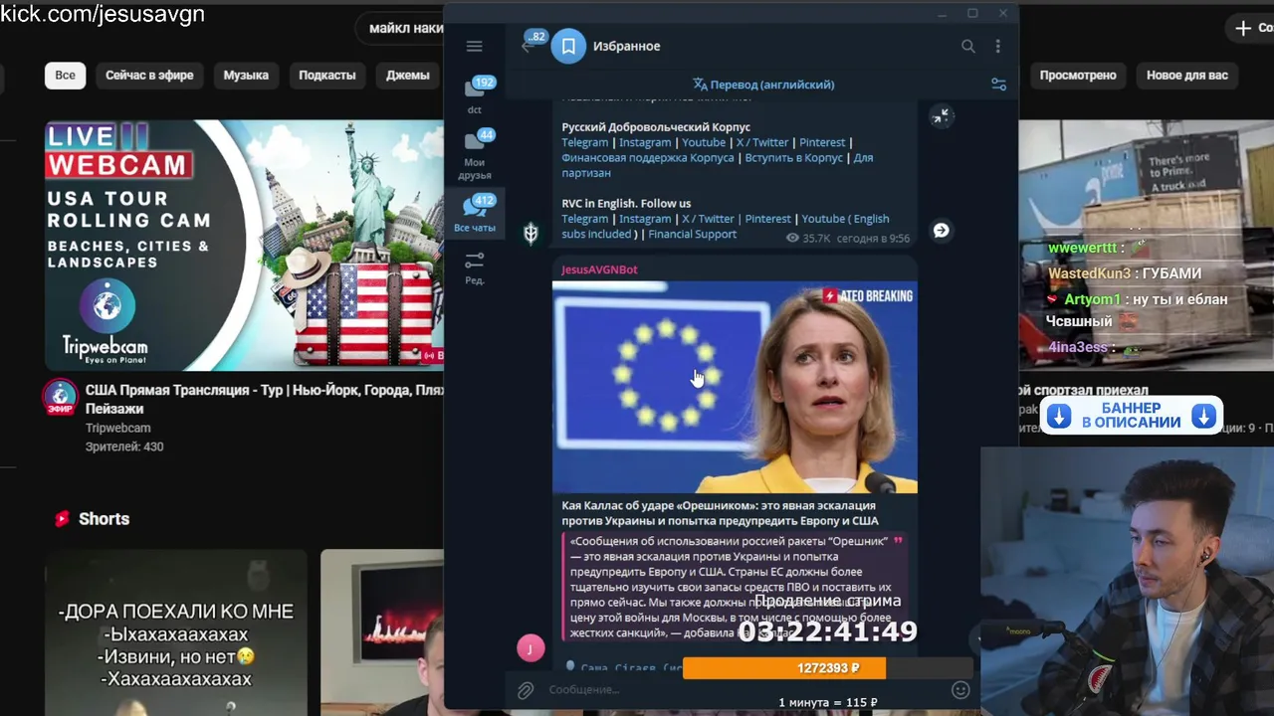The width and height of the screenshot is (1274, 716).
Task: Edit folders via Ред. icon
Action: tap(475, 268)
